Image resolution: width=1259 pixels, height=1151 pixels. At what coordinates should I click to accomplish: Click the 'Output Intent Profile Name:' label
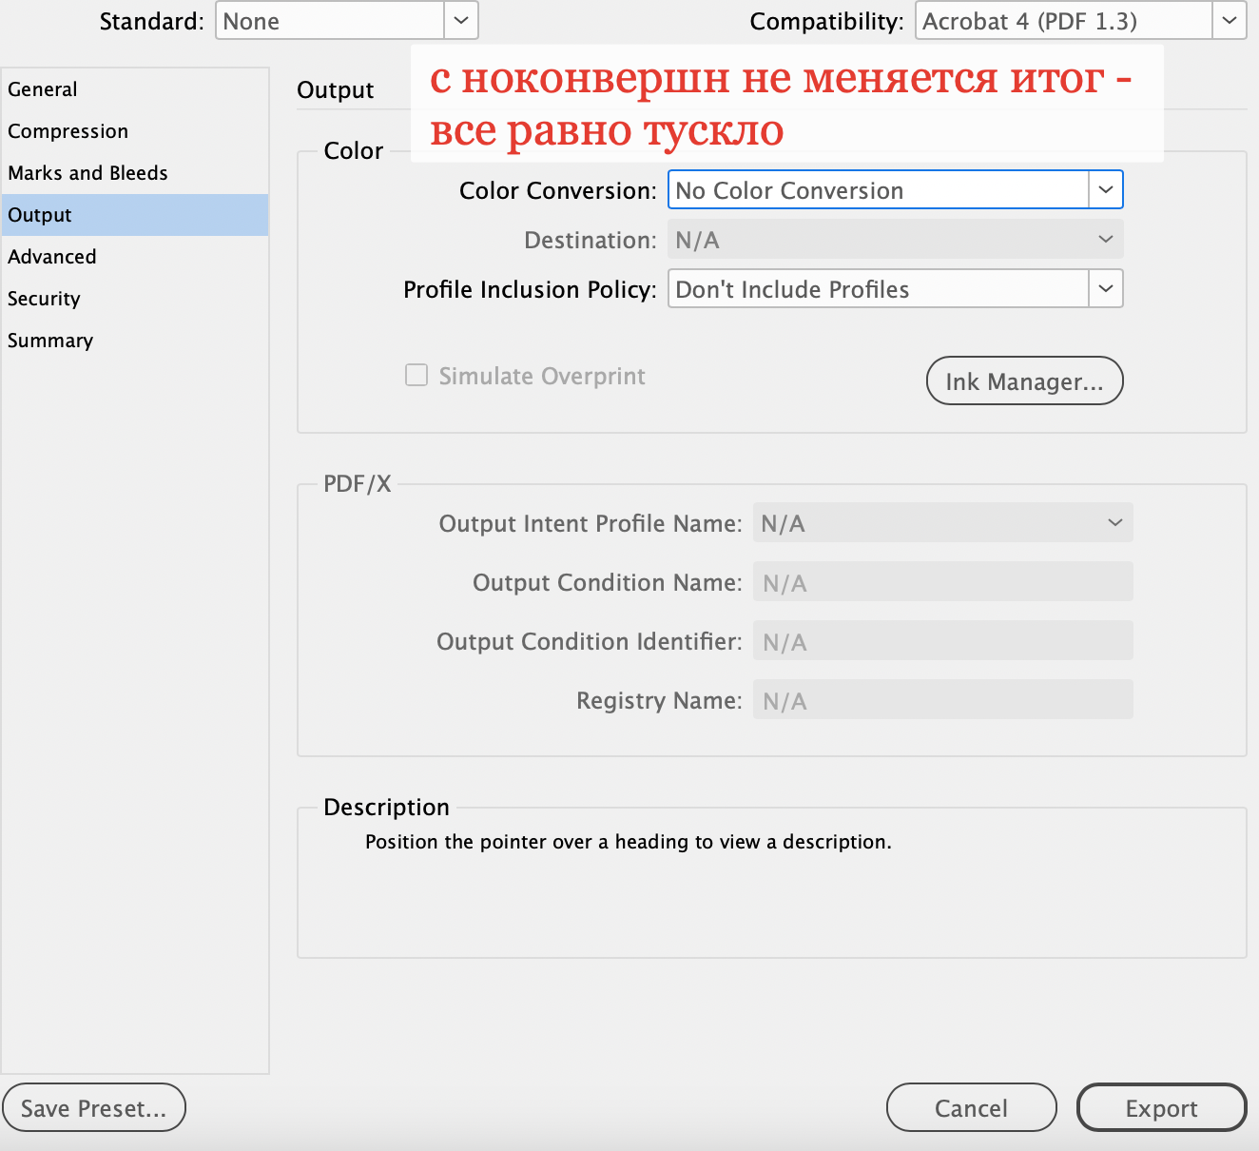click(591, 524)
